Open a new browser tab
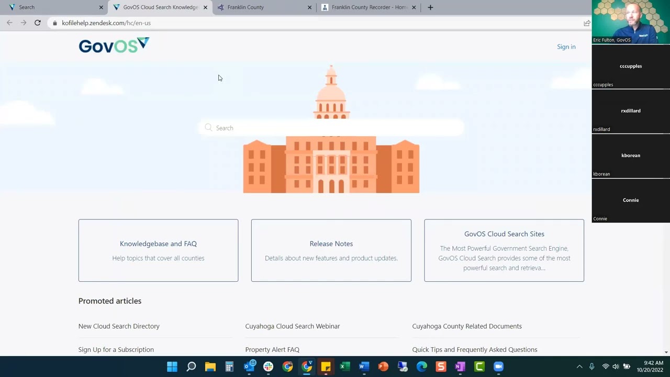The width and height of the screenshot is (670, 377). click(430, 7)
